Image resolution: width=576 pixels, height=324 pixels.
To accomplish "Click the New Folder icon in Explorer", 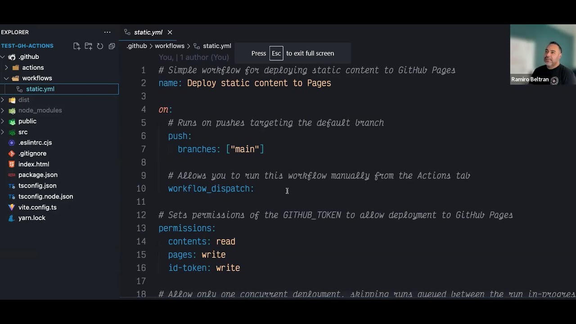I will tap(88, 46).
